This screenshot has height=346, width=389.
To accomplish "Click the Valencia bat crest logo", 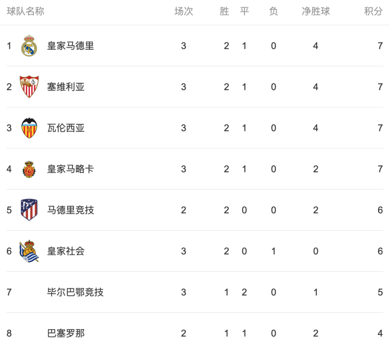I will (x=29, y=128).
